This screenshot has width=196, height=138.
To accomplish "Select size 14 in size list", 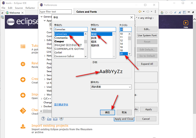I will coord(121,44).
